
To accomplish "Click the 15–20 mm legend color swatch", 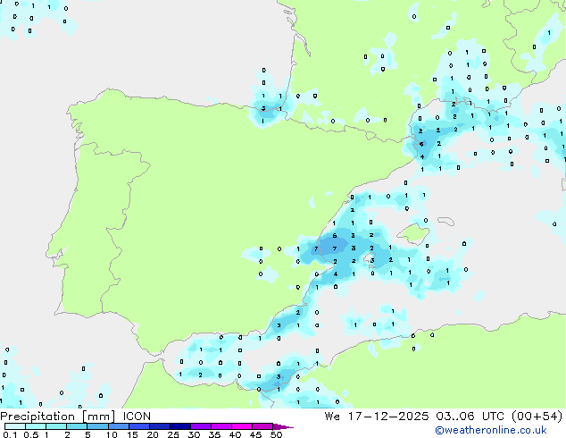I will (x=139, y=426).
